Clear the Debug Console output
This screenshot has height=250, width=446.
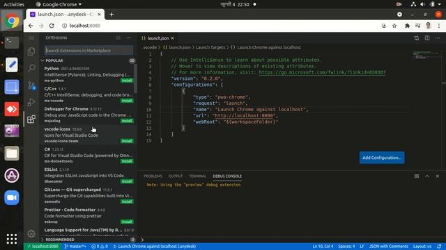click(x=417, y=176)
